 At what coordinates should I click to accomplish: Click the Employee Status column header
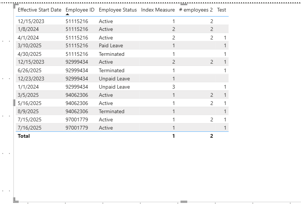117,10
